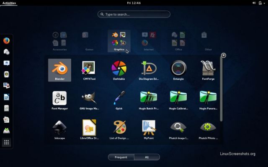Click the Graphics folder scrollbar

221,89
